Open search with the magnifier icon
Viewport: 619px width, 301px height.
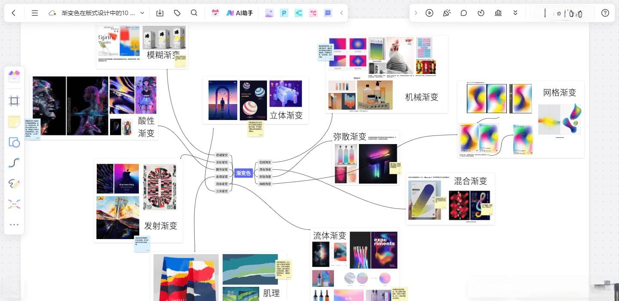click(x=194, y=13)
